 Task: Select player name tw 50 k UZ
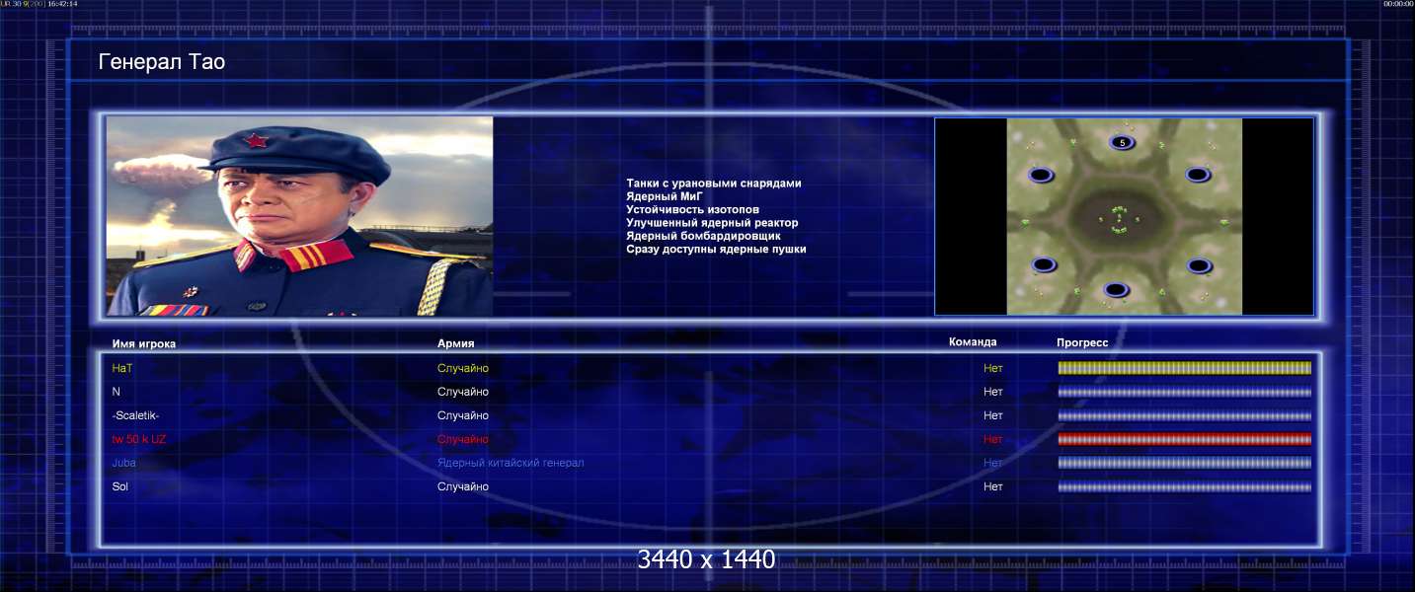[139, 439]
